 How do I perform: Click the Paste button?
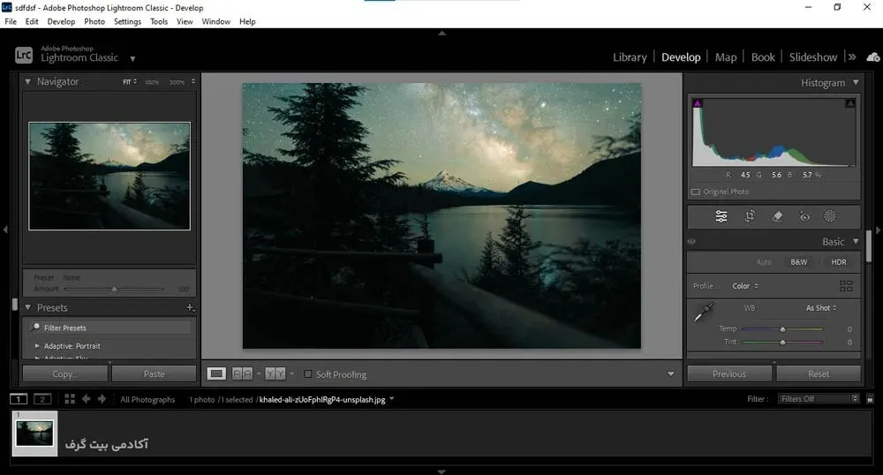tap(154, 373)
